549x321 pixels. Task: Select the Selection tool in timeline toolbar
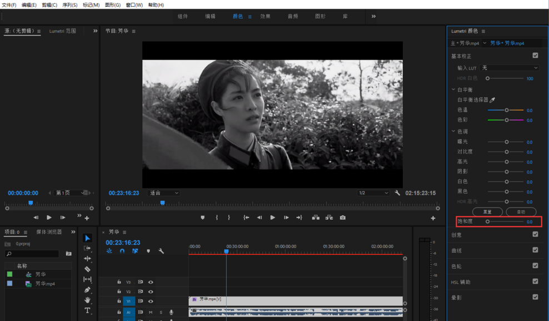[87, 238]
